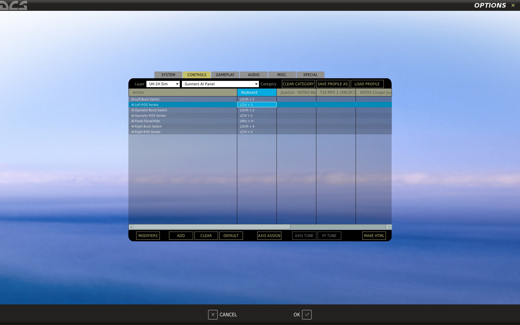This screenshot has height=325, width=520.
Task: Click the LWin + H keyboard cell
Action: click(x=257, y=121)
